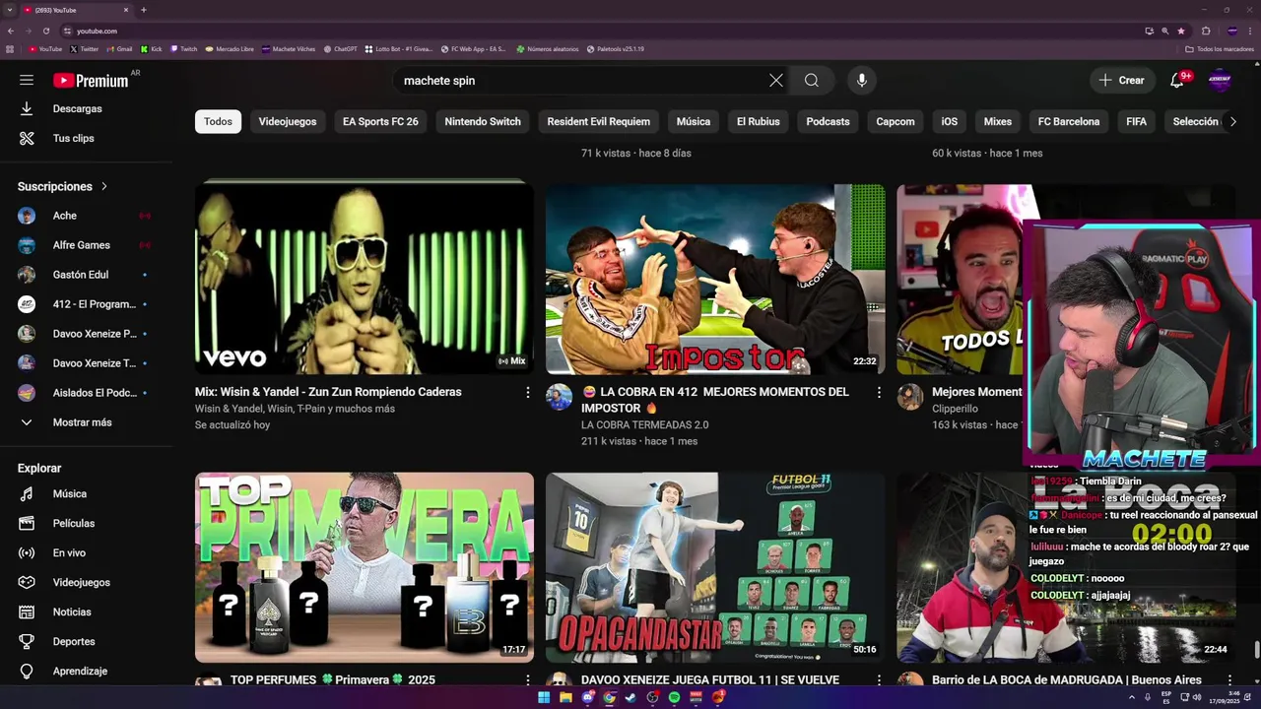Image resolution: width=1261 pixels, height=709 pixels.
Task: Open the browser extensions puzzle icon
Action: click(x=1206, y=31)
